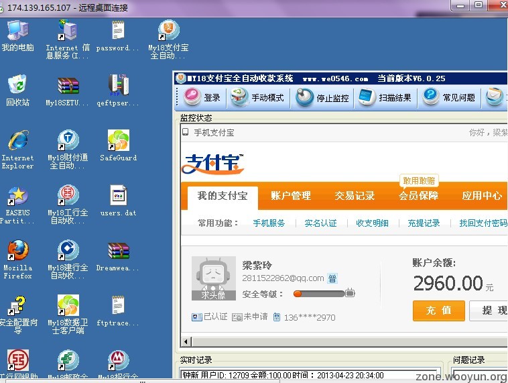The image size is (508, 383).
Task: Click the 登录 toolbar button
Action: click(202, 97)
